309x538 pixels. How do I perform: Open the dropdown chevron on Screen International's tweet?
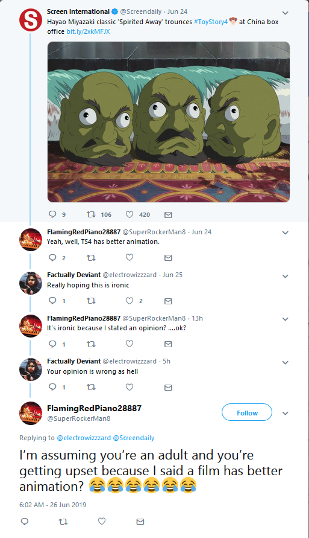tap(285, 13)
